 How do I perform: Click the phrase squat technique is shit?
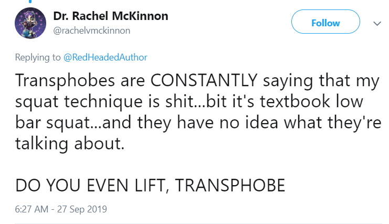click(x=104, y=102)
